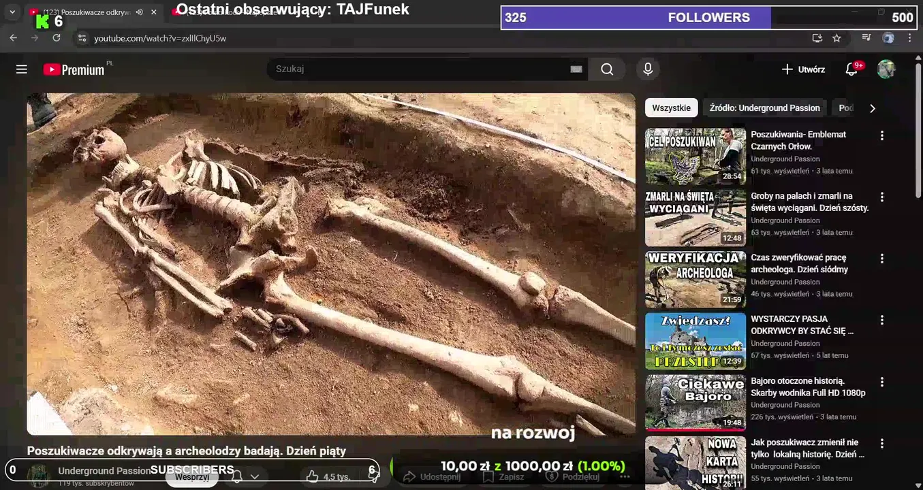Viewport: 923px width, 490px height.
Task: Click the video title Poszukiwacze odkrywają
Action: 187,451
